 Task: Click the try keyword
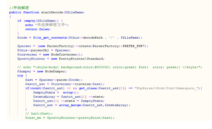[x=20, y=75]
